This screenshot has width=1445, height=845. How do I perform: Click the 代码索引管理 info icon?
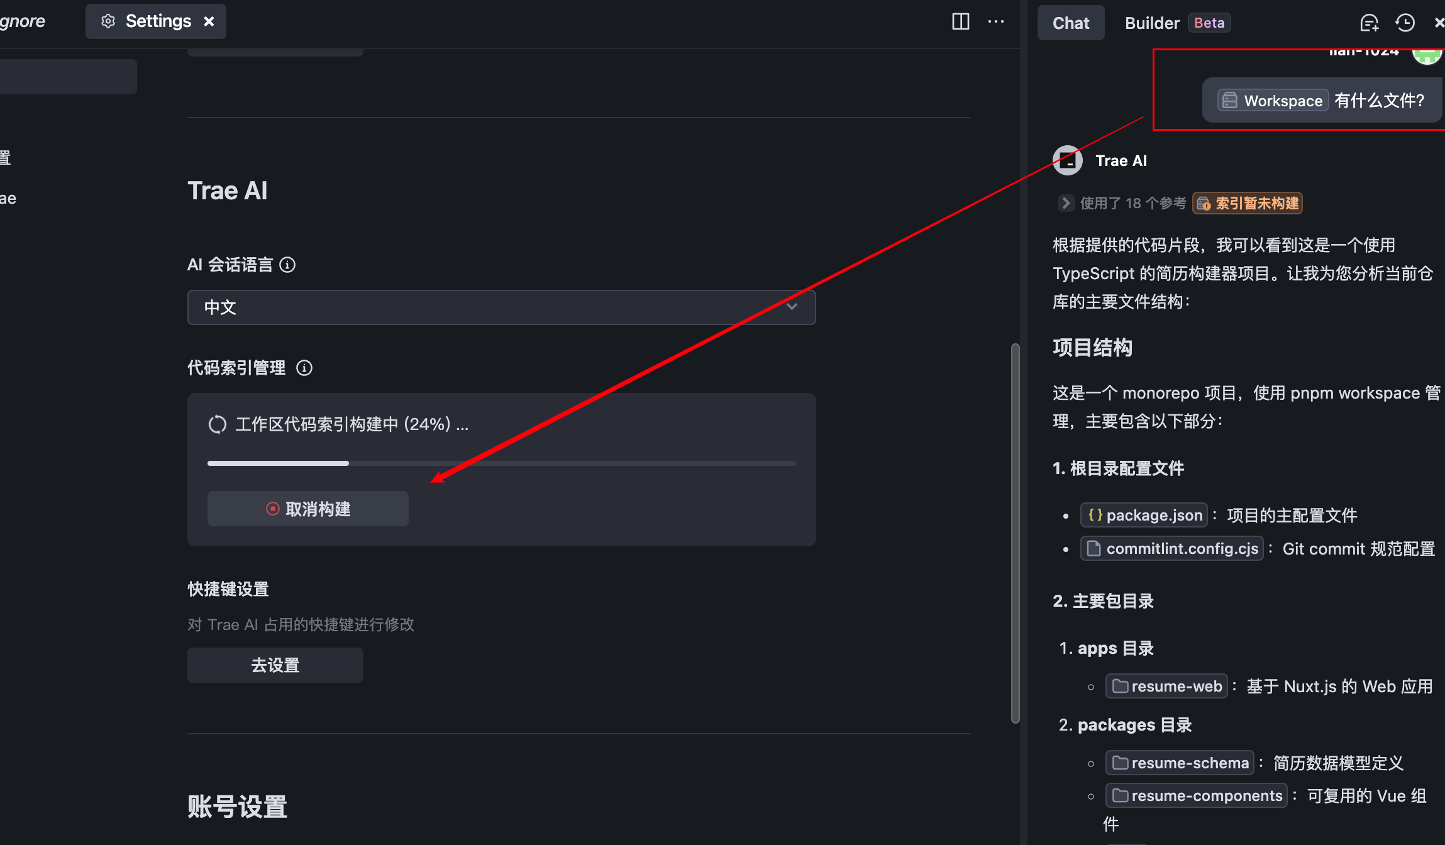coord(305,368)
